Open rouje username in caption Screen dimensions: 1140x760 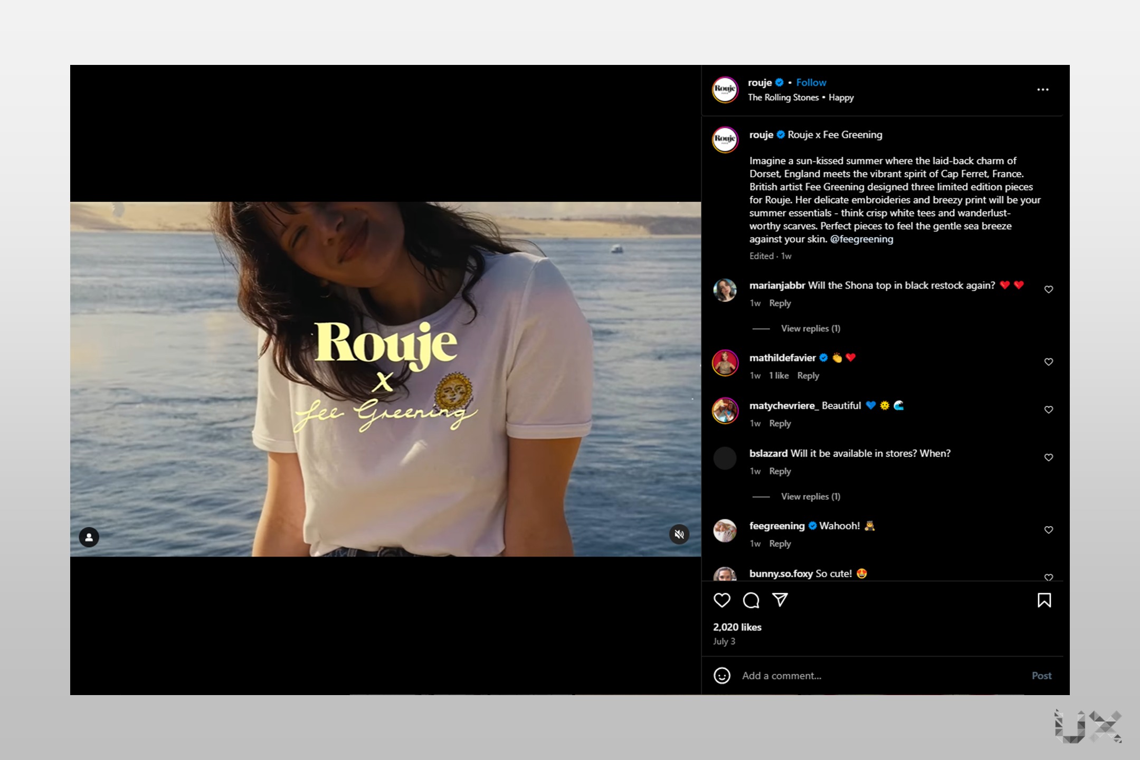(x=762, y=135)
